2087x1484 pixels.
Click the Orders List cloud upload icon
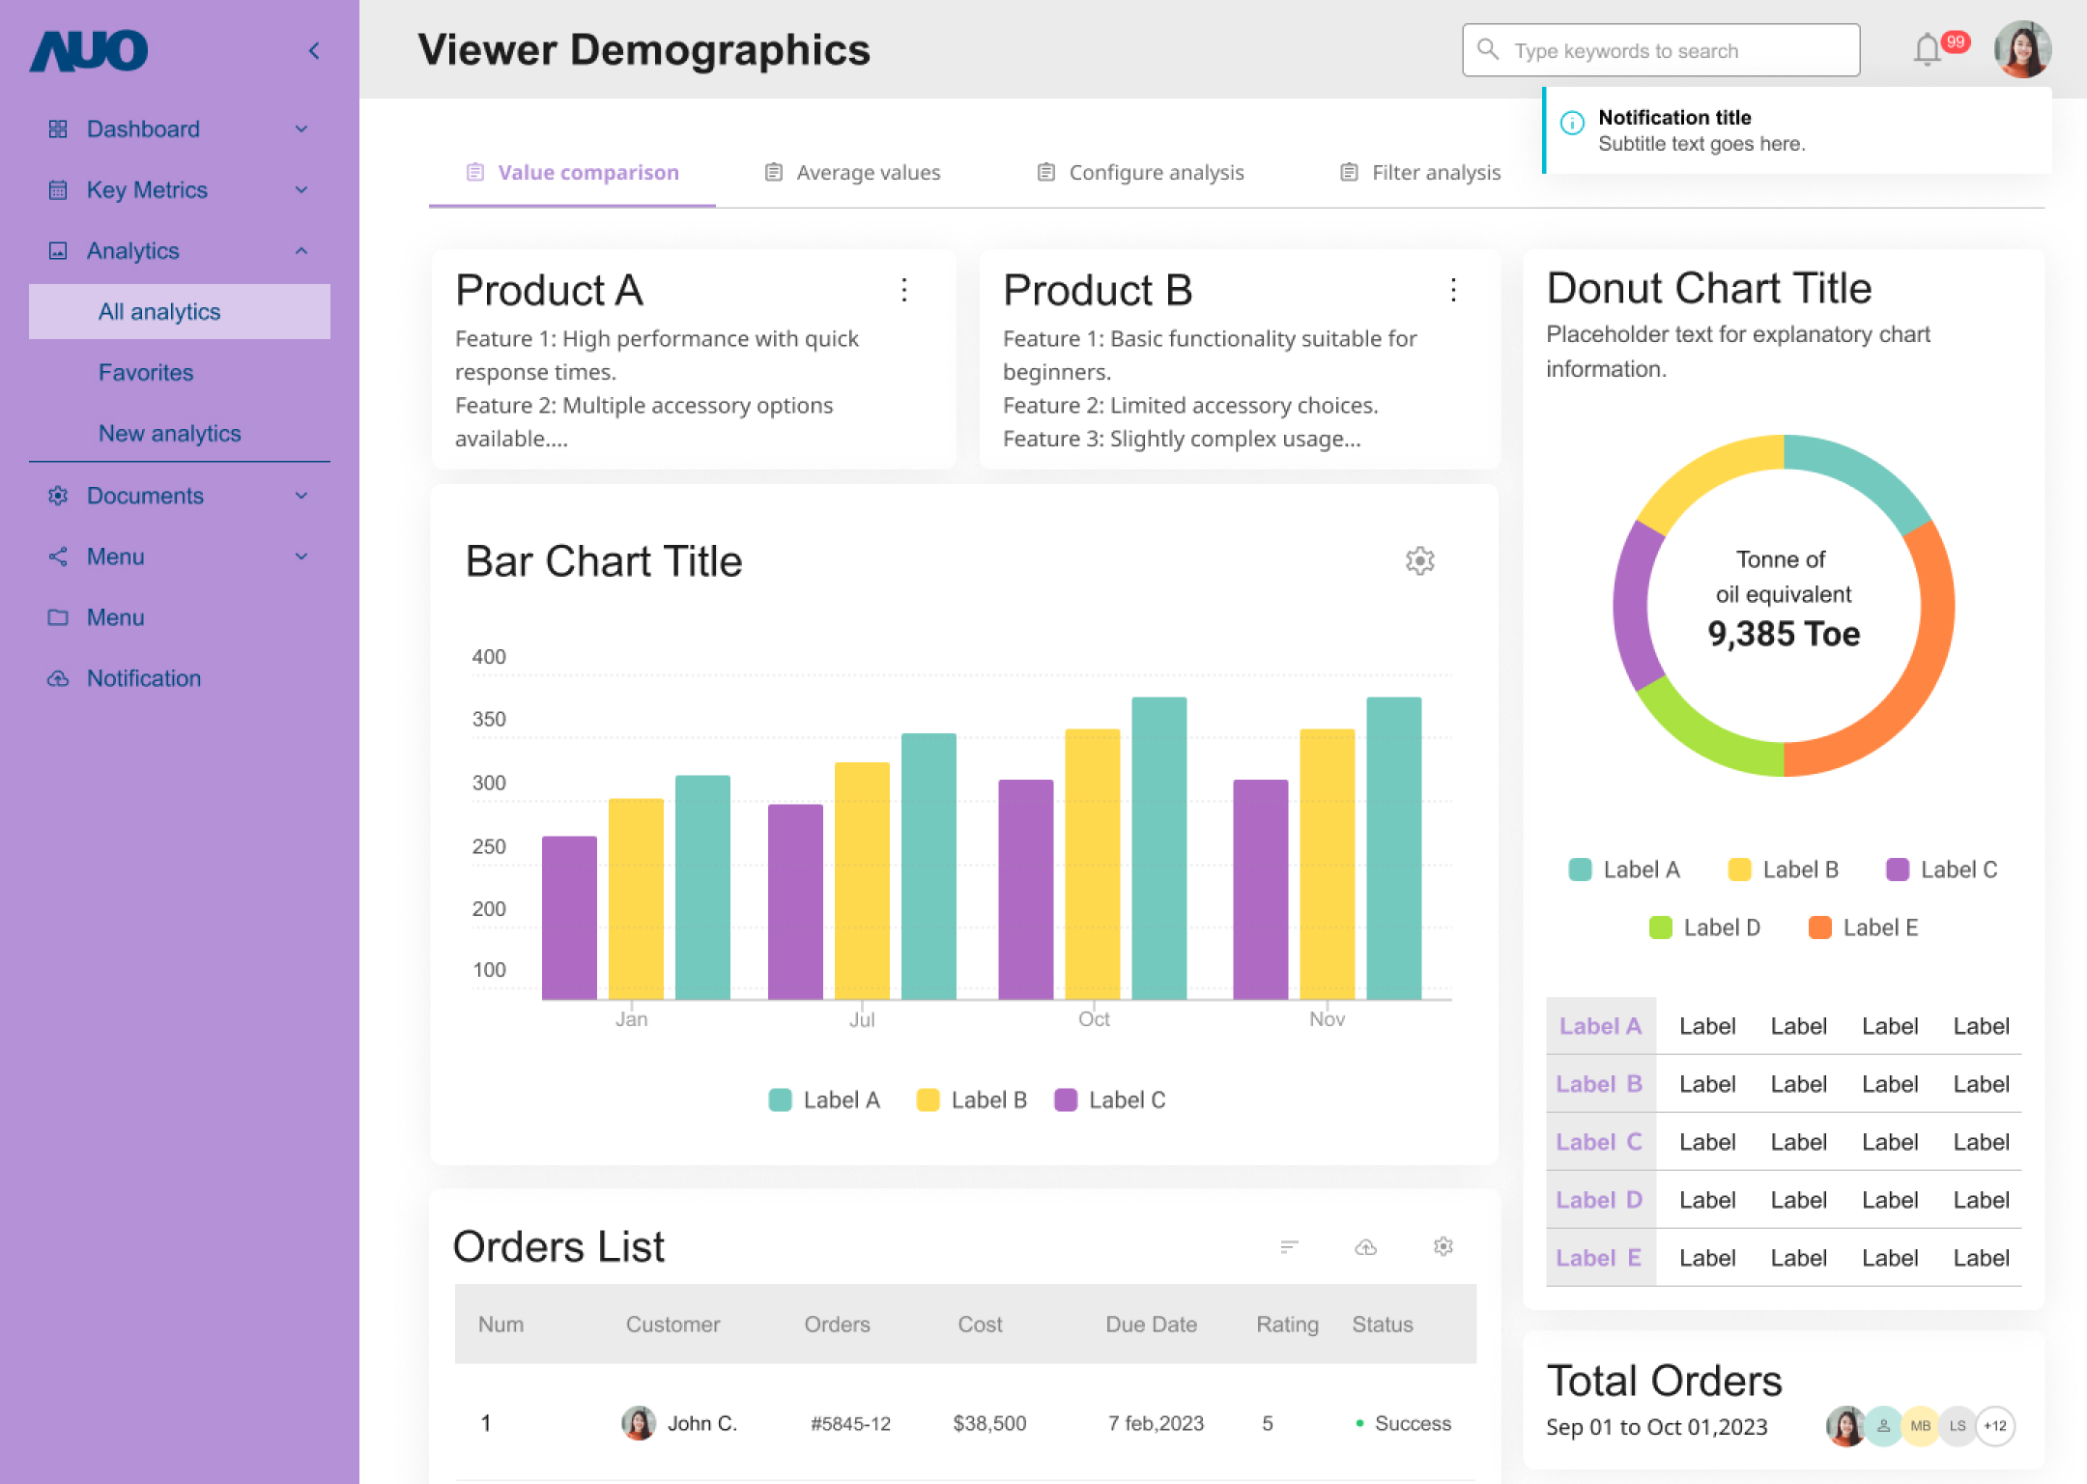click(x=1365, y=1247)
